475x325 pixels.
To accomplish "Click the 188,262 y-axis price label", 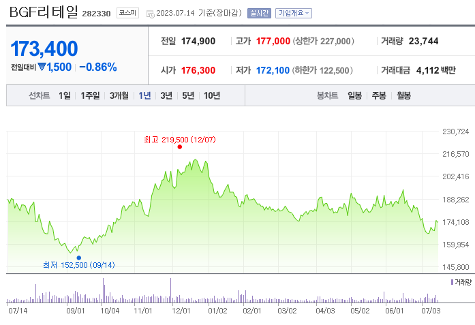I will pos(456,200).
